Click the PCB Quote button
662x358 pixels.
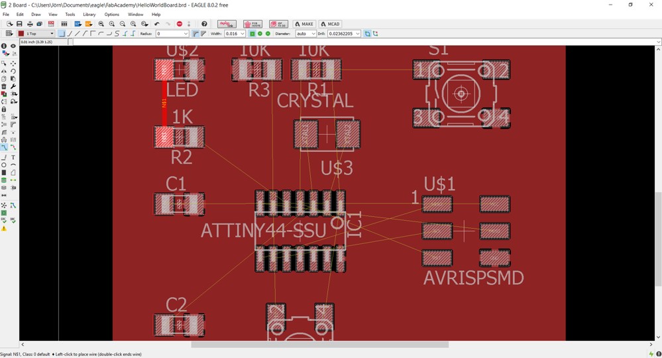tap(253, 24)
